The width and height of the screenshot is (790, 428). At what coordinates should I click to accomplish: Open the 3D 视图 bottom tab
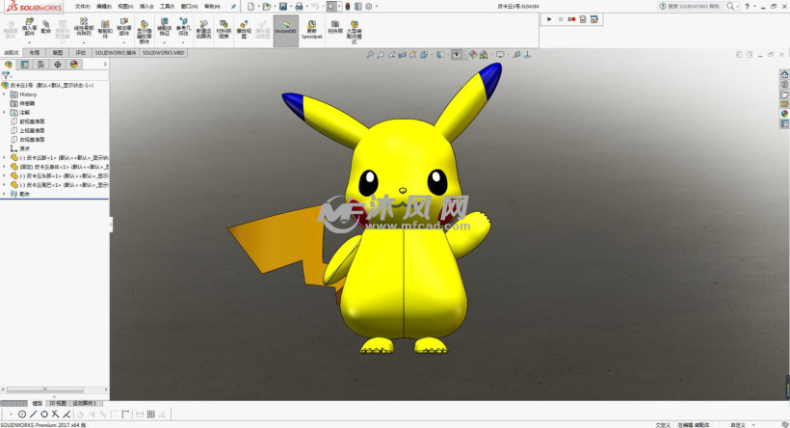click(58, 403)
